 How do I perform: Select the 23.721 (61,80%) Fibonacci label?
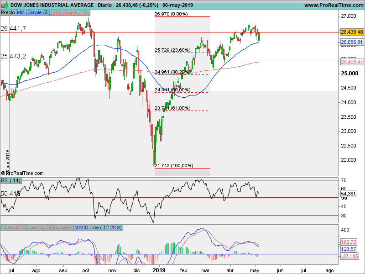[172, 108]
